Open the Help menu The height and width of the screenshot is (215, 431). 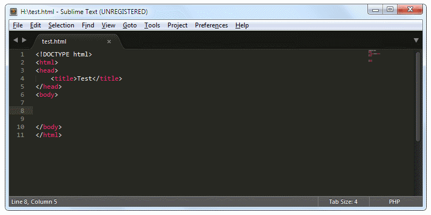coord(242,25)
